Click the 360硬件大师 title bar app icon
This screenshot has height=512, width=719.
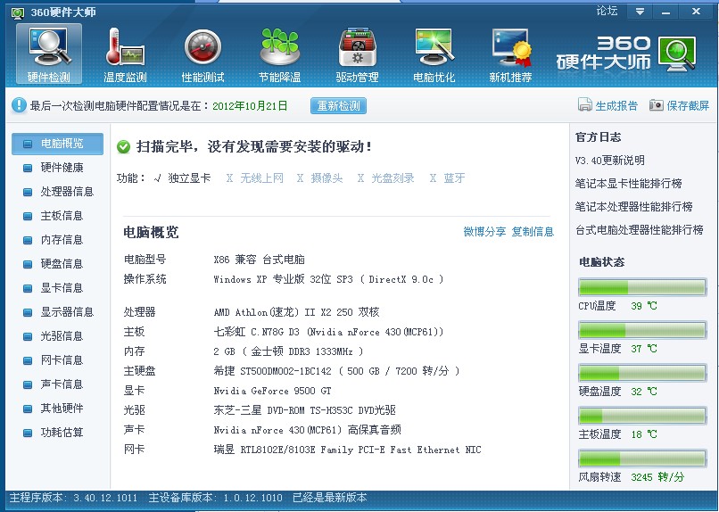tap(18, 12)
